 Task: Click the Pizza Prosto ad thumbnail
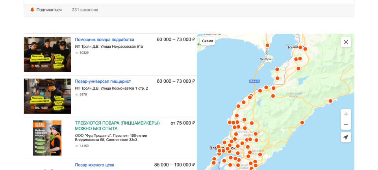(47, 138)
